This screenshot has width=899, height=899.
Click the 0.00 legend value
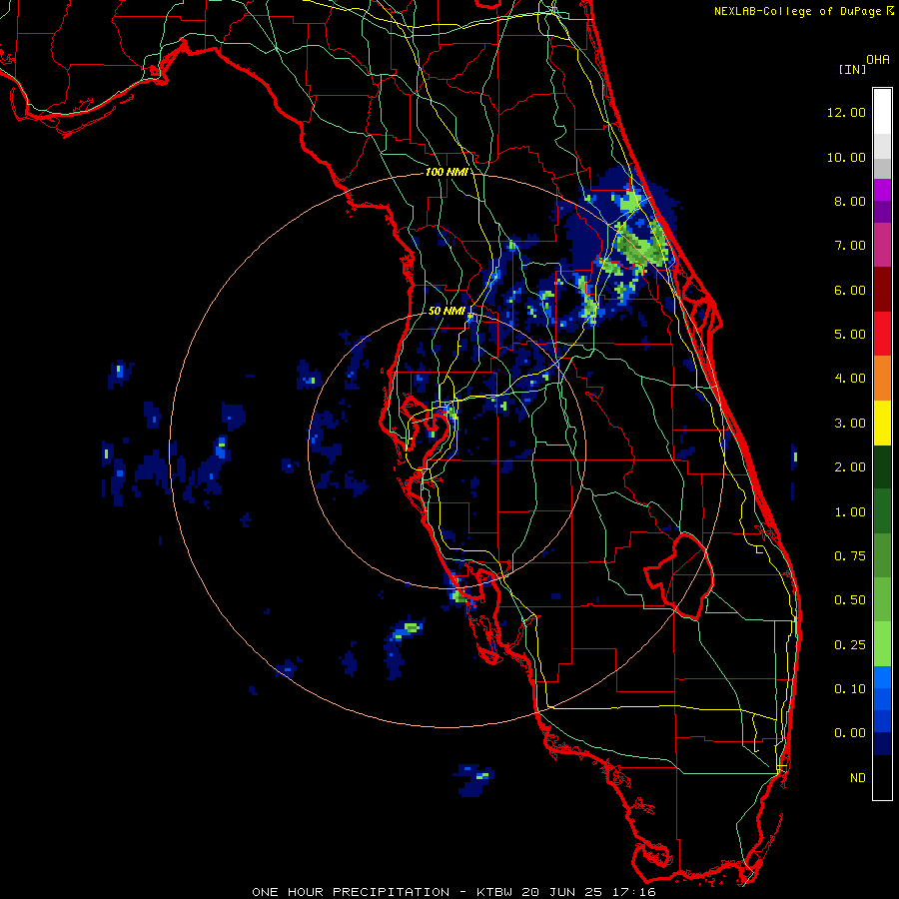click(850, 733)
